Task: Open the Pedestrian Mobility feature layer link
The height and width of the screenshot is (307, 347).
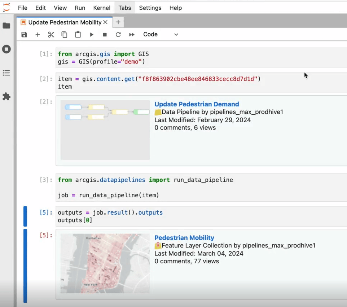Action: tap(184, 237)
